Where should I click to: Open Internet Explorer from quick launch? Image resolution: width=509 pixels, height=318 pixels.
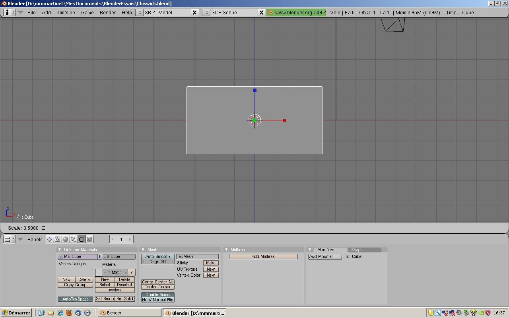60,313
